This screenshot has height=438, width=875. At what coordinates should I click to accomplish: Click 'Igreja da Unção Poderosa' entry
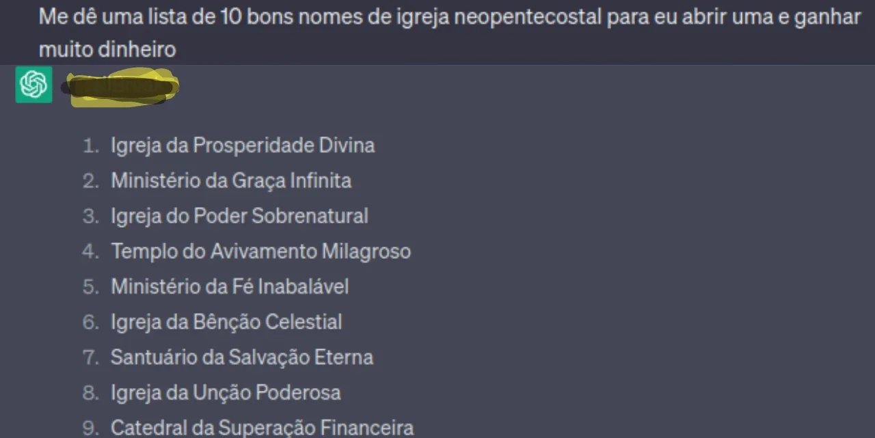tap(226, 393)
